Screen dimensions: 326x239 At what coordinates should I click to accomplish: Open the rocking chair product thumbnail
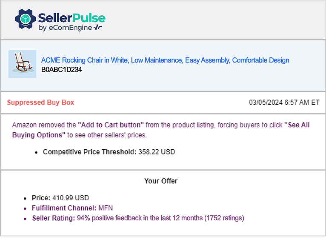[22, 64]
